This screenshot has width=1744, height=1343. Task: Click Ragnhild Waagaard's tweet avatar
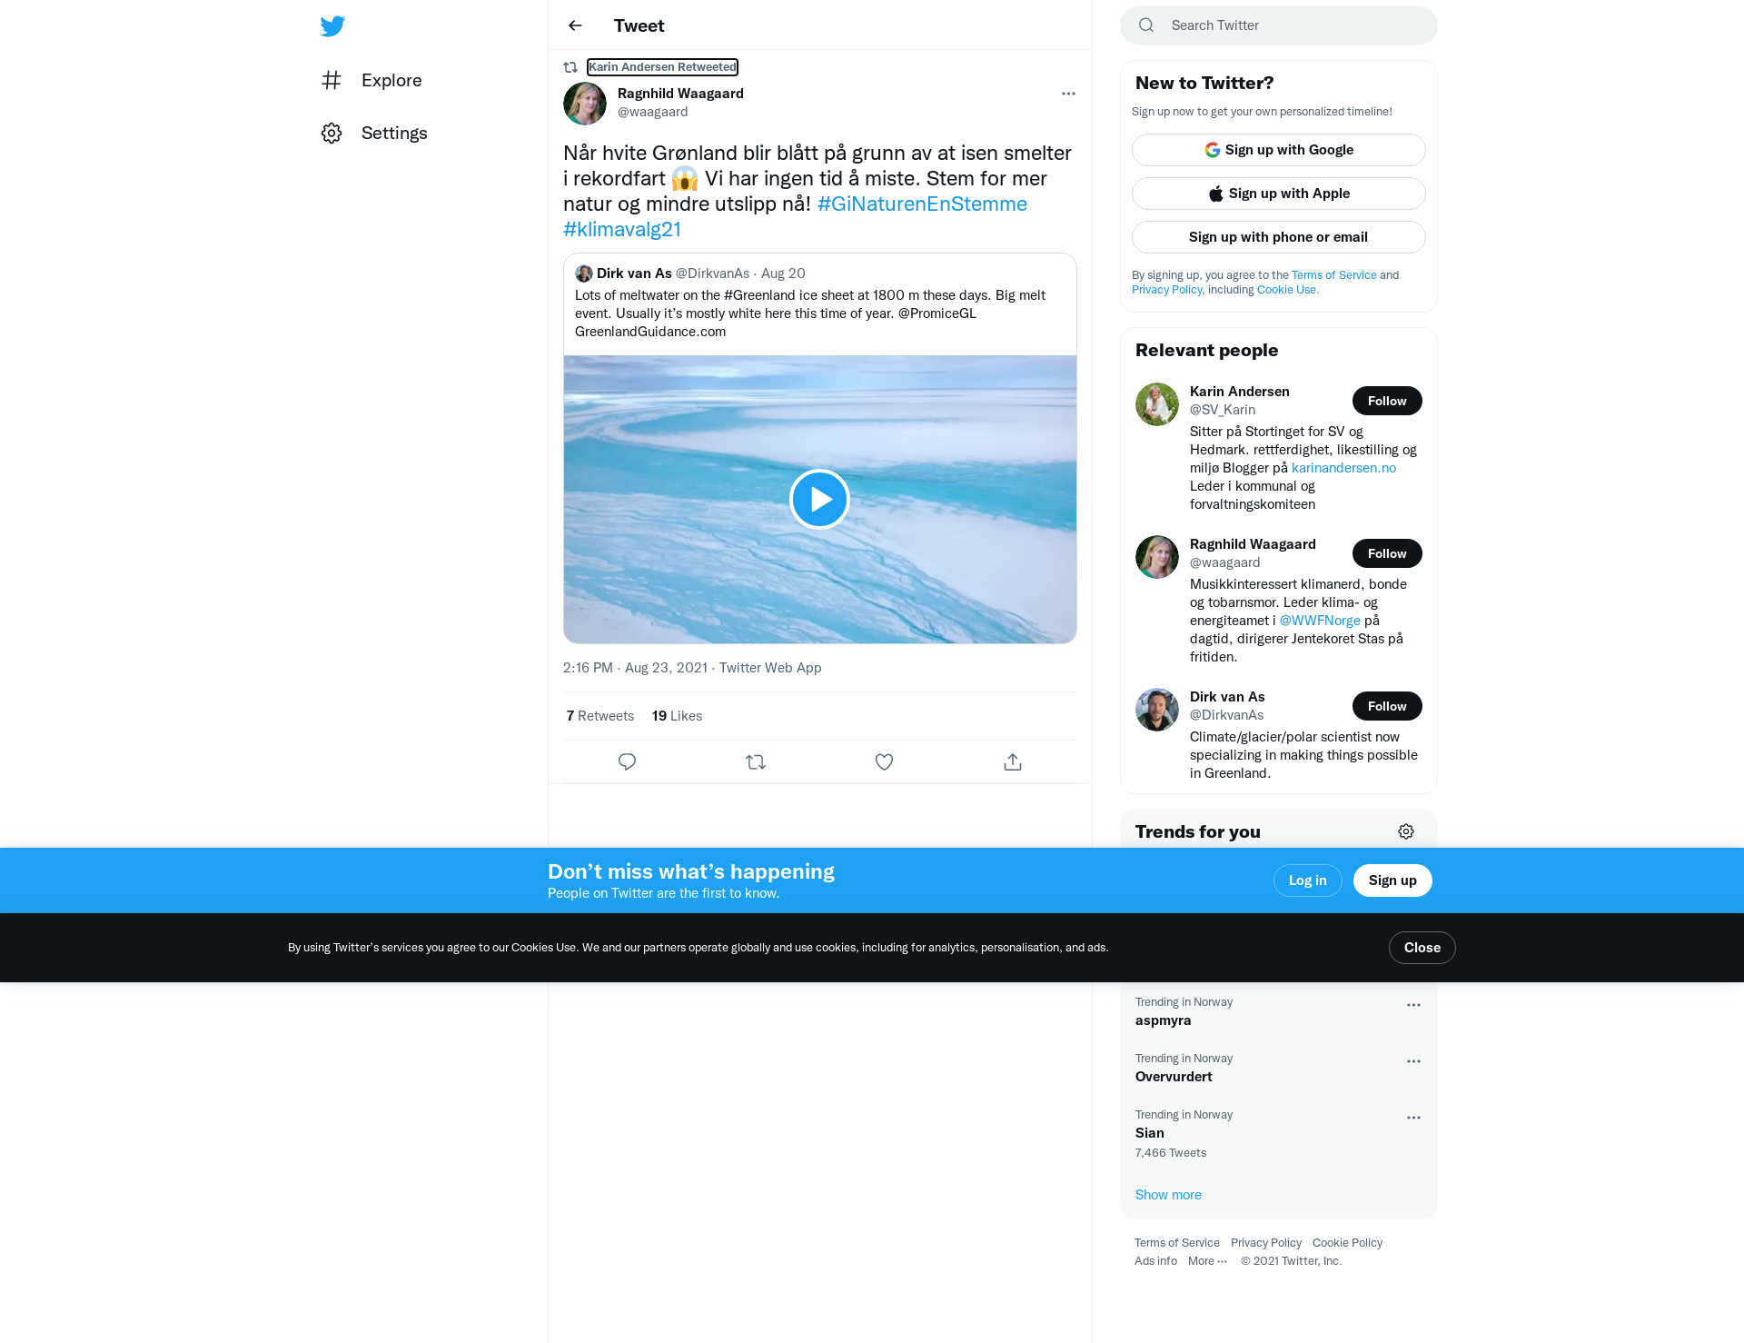(585, 104)
